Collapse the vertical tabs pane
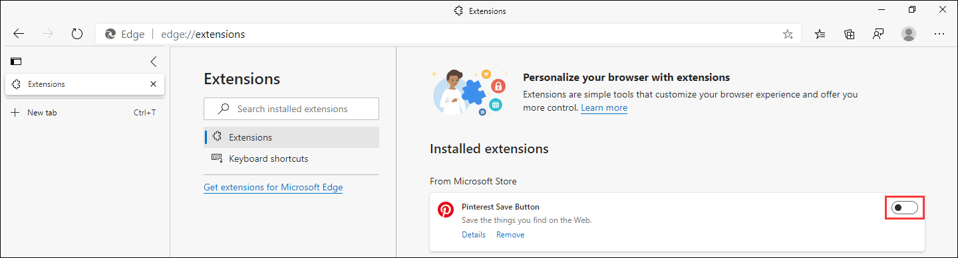Screen dimensions: 958x258 click(x=154, y=62)
